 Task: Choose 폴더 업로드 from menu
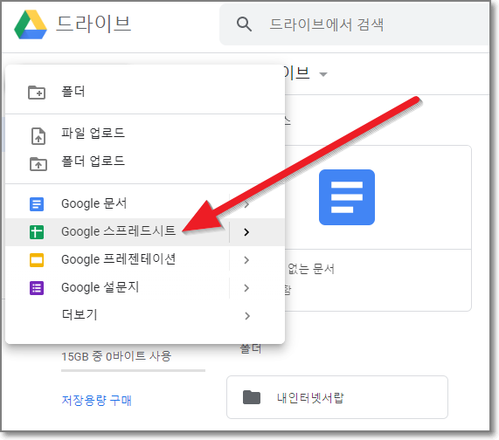145,162
